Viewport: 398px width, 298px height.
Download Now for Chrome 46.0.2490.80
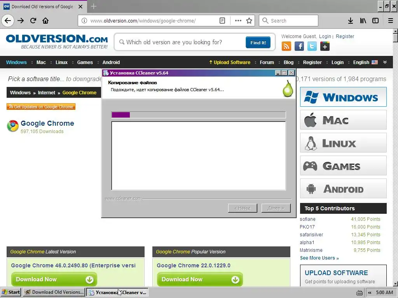tap(54, 279)
